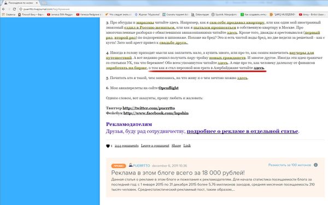Open the last YouTube bookmark Array
Image resolution: width=328 pixels, height=205 pixels.
click(x=312, y=15)
